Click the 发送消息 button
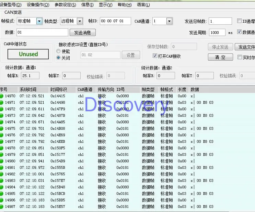The width and height of the screenshot is (255, 212). 83,33
